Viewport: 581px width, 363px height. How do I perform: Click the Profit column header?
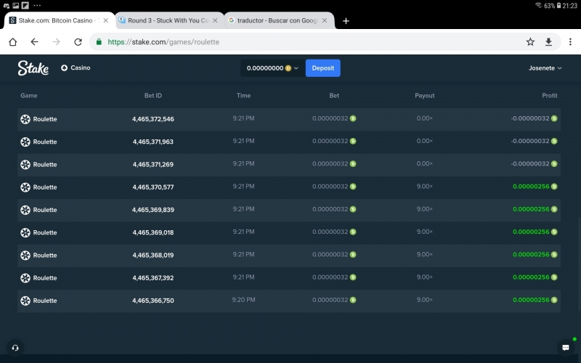click(550, 96)
